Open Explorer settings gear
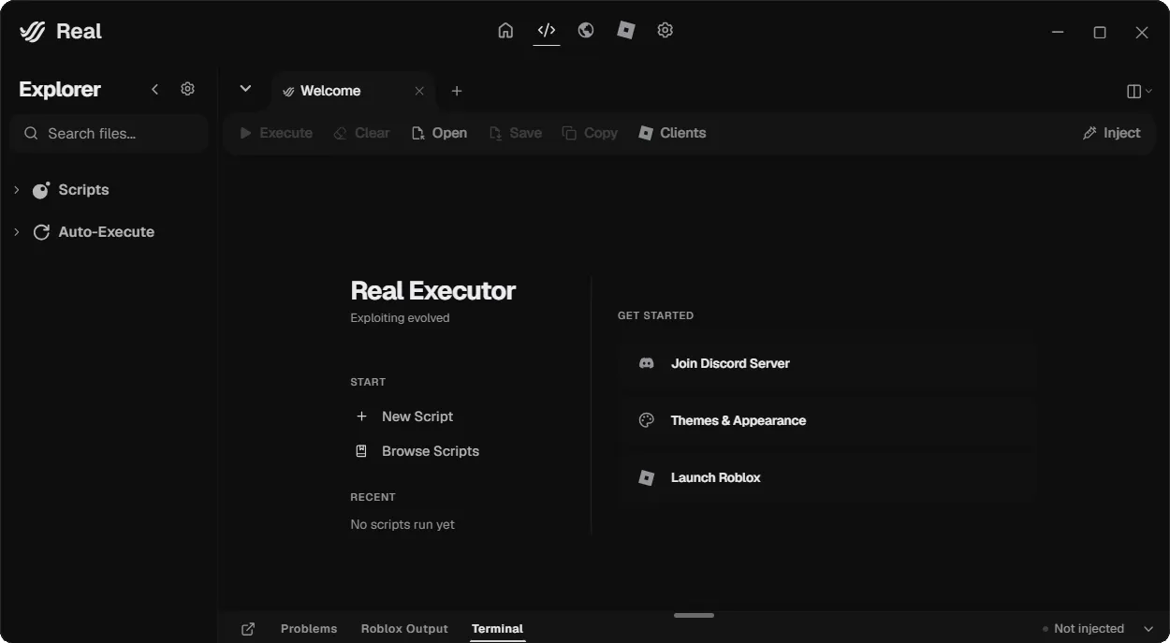Image resolution: width=1170 pixels, height=643 pixels. point(187,89)
